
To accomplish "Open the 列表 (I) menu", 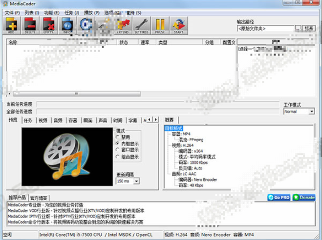I will click(x=32, y=13).
